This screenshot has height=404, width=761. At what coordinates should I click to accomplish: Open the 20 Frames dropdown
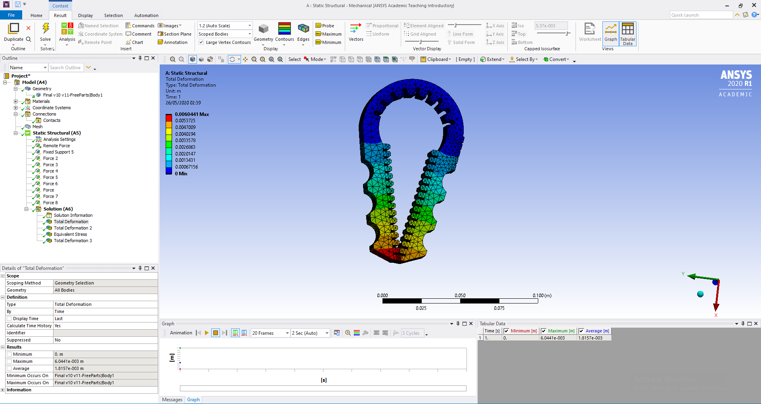tap(270, 333)
